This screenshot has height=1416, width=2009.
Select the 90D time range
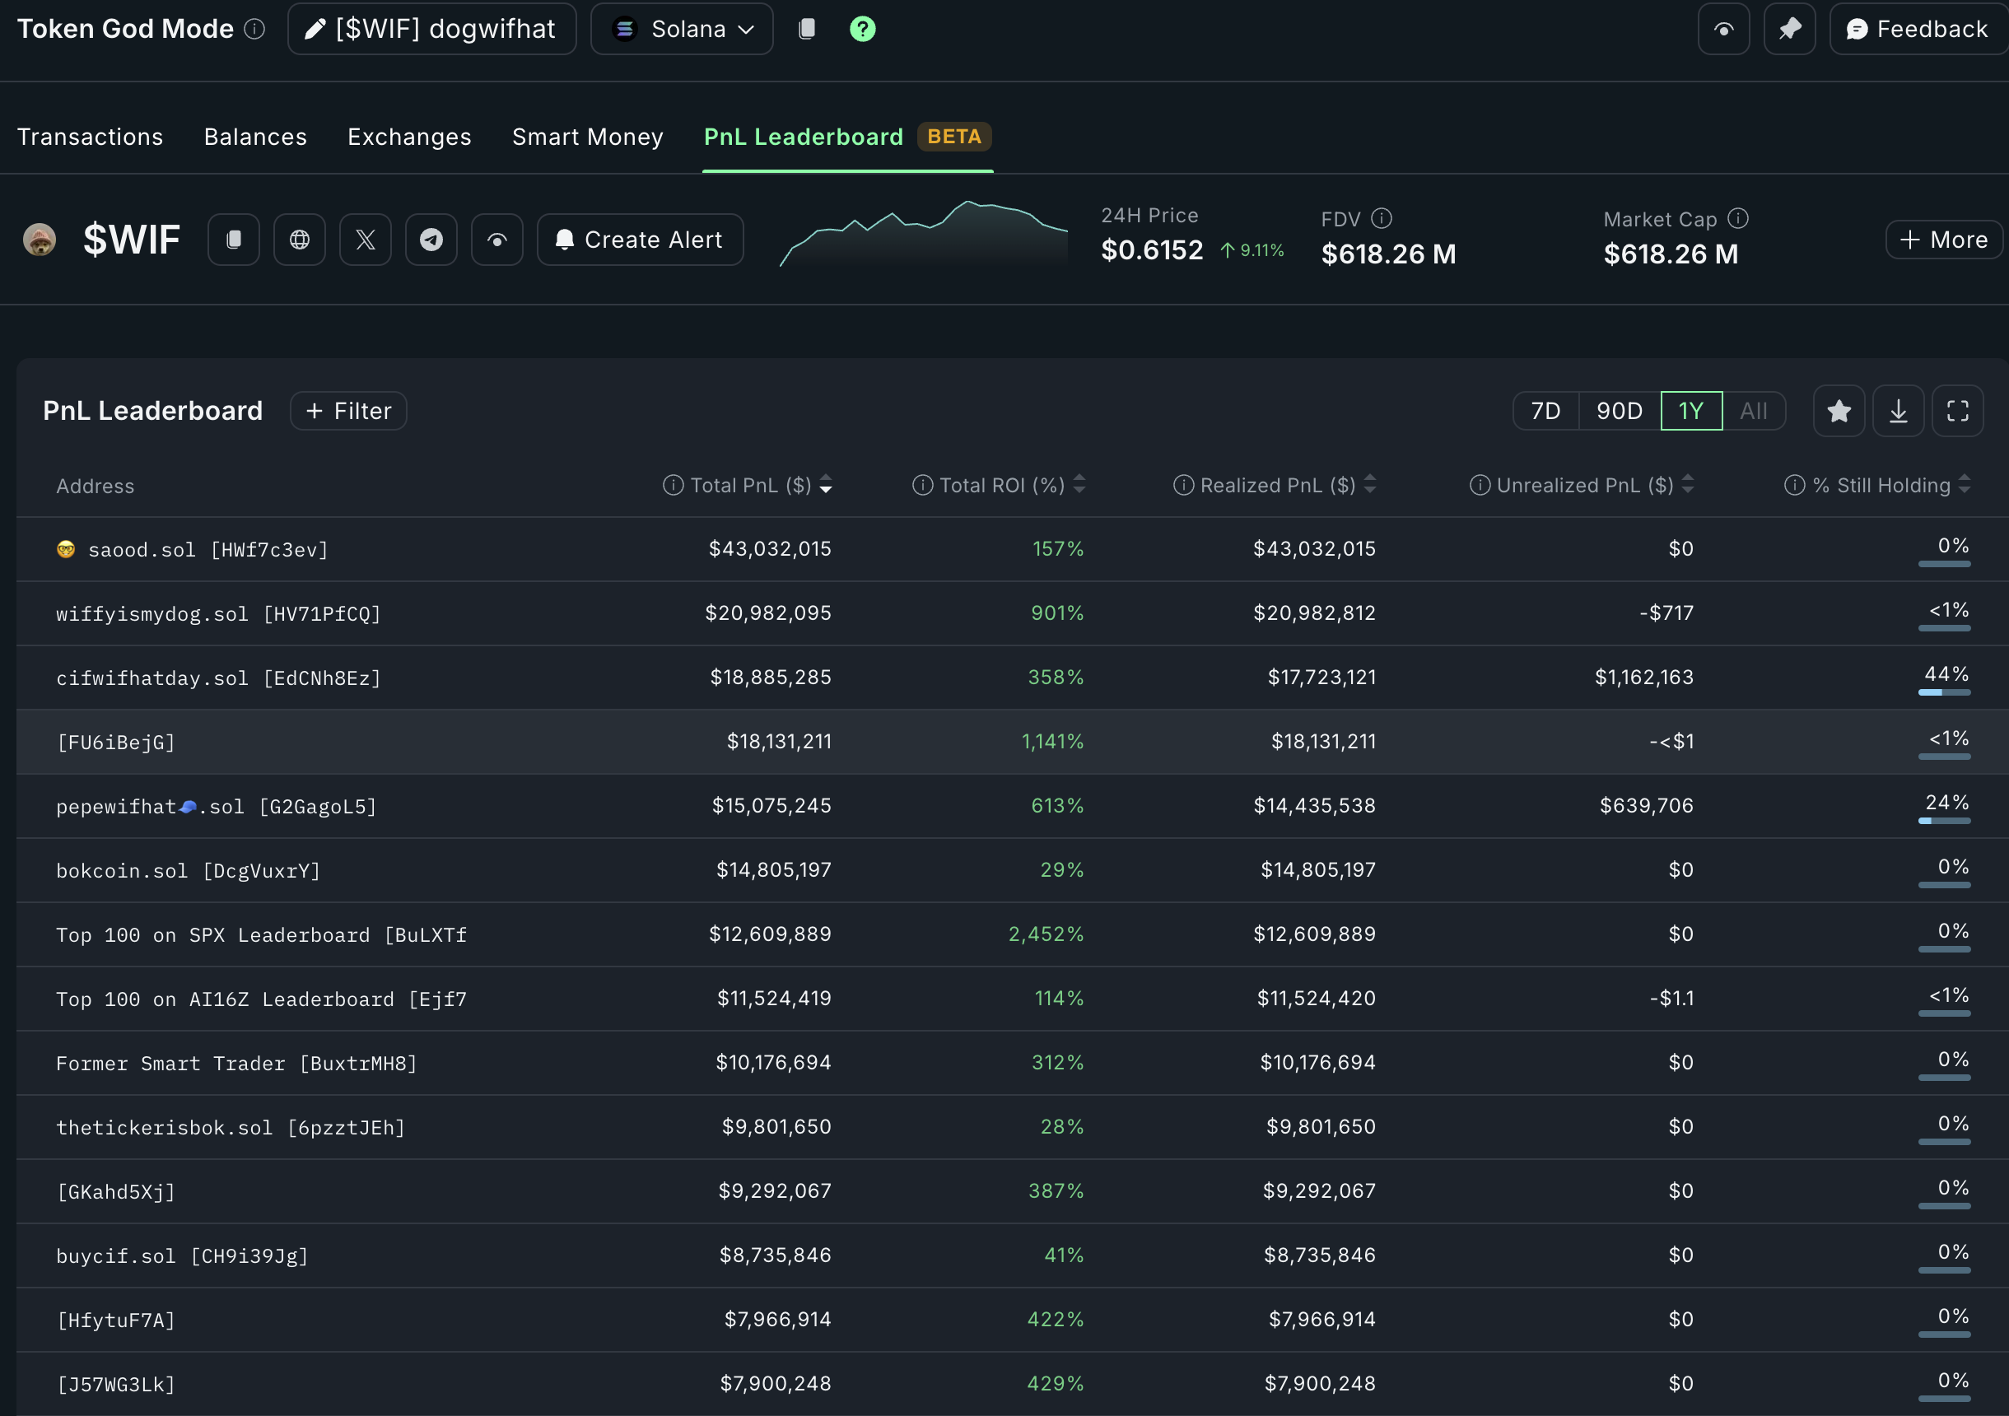click(1619, 412)
